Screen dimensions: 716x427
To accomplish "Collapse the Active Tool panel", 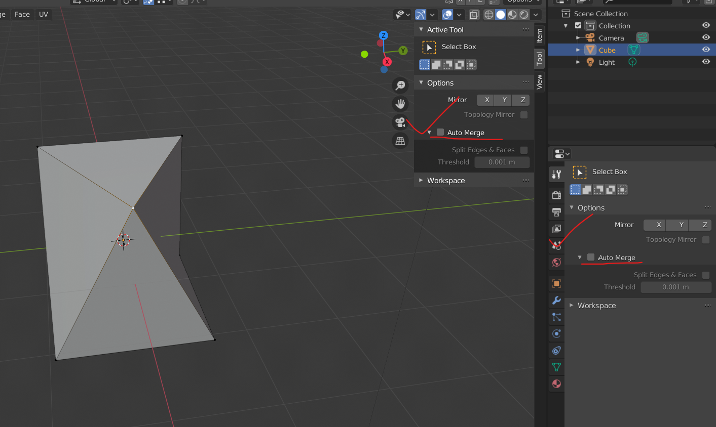I will pyautogui.click(x=421, y=29).
